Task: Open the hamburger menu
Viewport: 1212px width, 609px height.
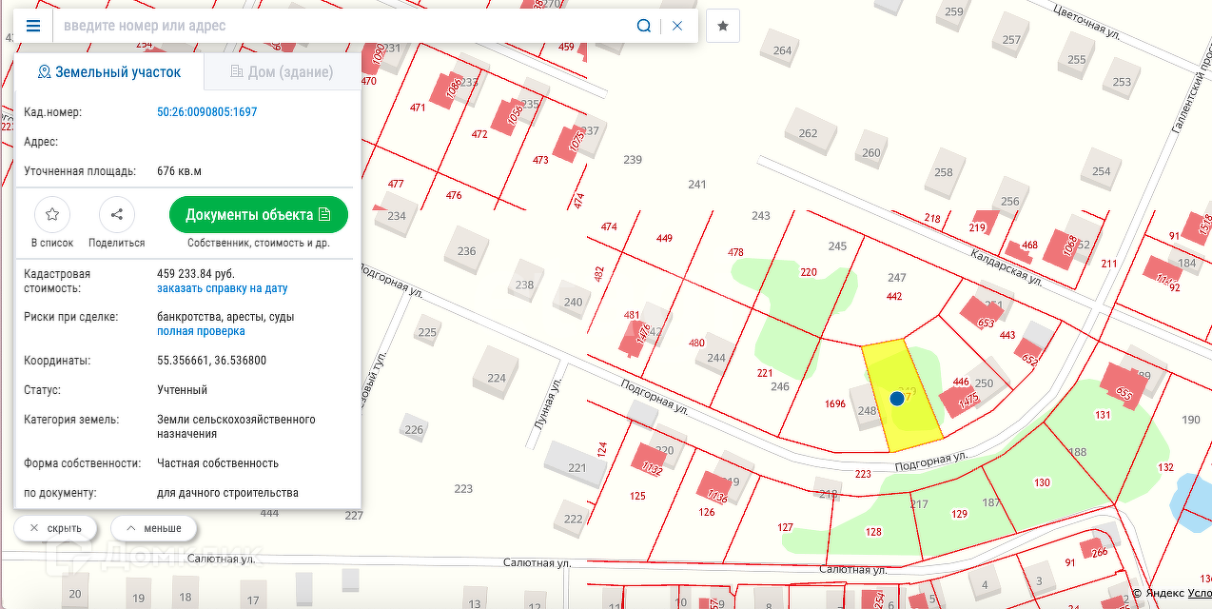Action: (x=33, y=26)
